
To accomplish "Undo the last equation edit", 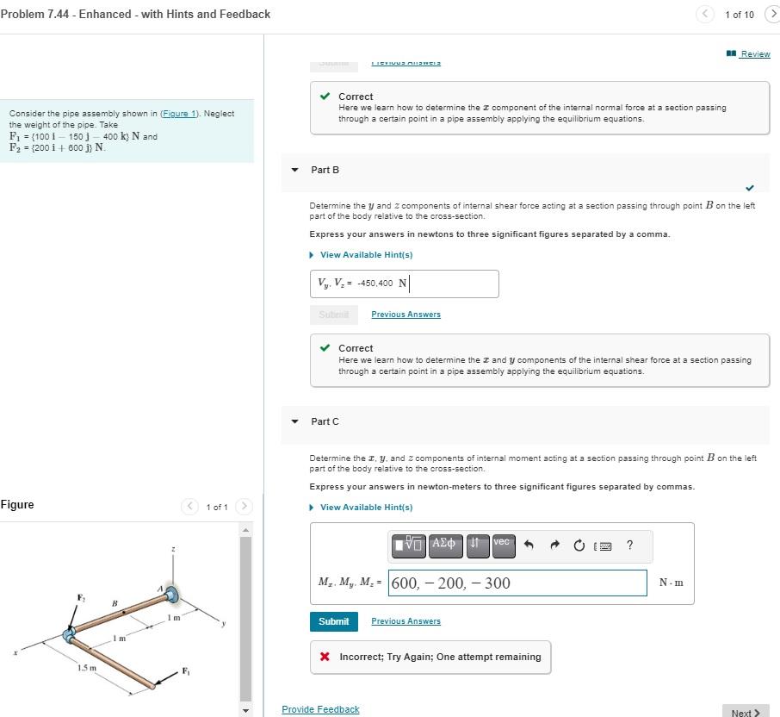I will click(529, 544).
